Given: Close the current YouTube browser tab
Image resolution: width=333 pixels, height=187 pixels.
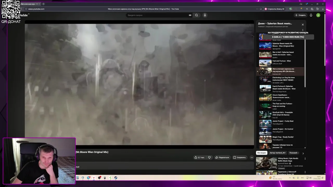Looking at the screenshot, I should [x=39, y=4].
